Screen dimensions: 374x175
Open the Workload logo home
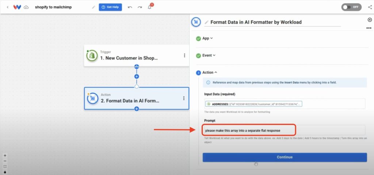pos(17,7)
